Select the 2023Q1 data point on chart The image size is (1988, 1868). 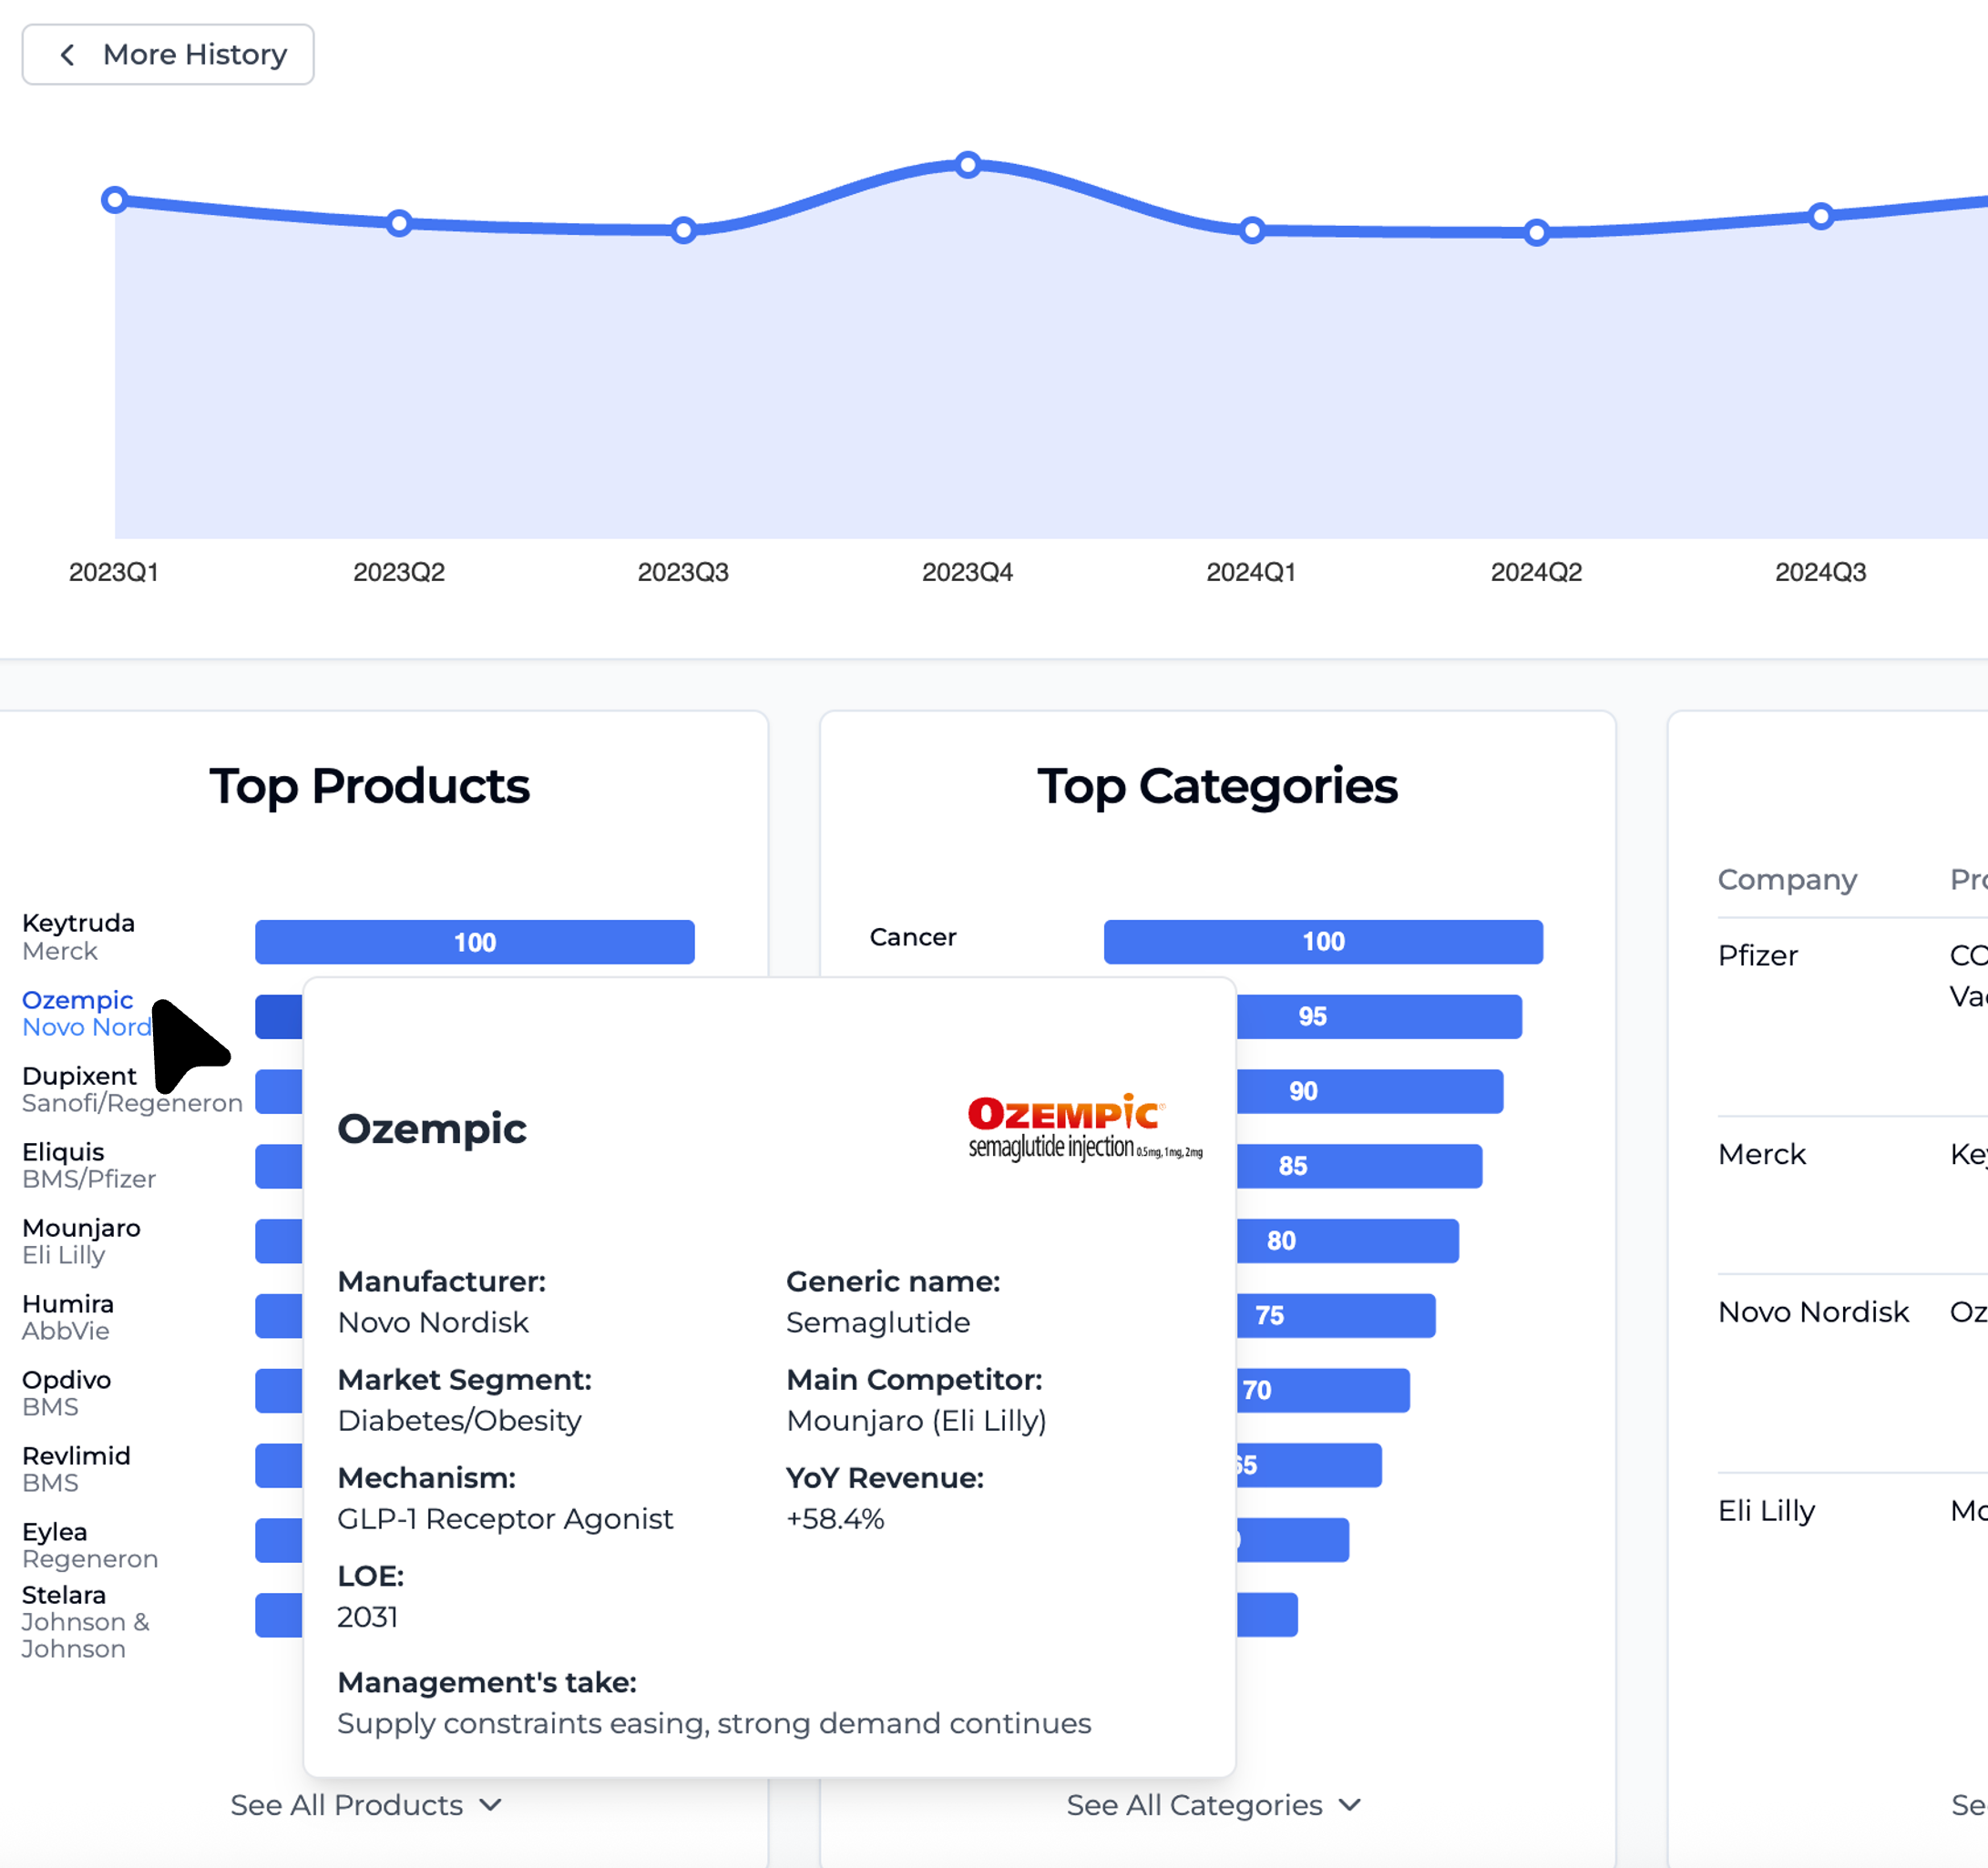coord(115,199)
